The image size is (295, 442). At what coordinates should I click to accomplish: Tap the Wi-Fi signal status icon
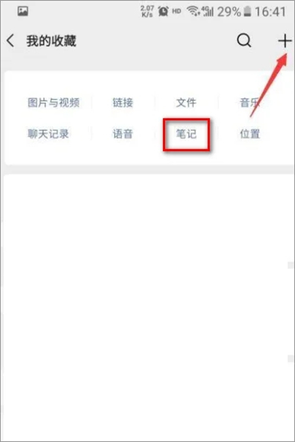(x=193, y=11)
